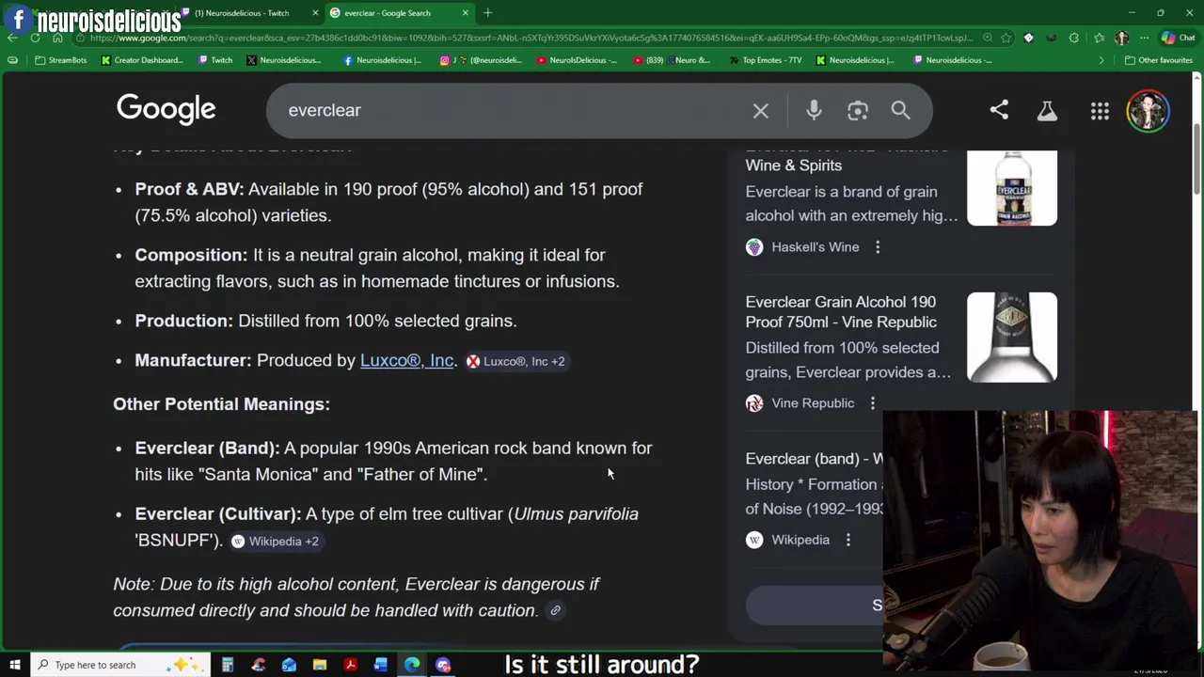Open Word from the taskbar
Viewport: 1204px width, 677px height.
(x=381, y=665)
